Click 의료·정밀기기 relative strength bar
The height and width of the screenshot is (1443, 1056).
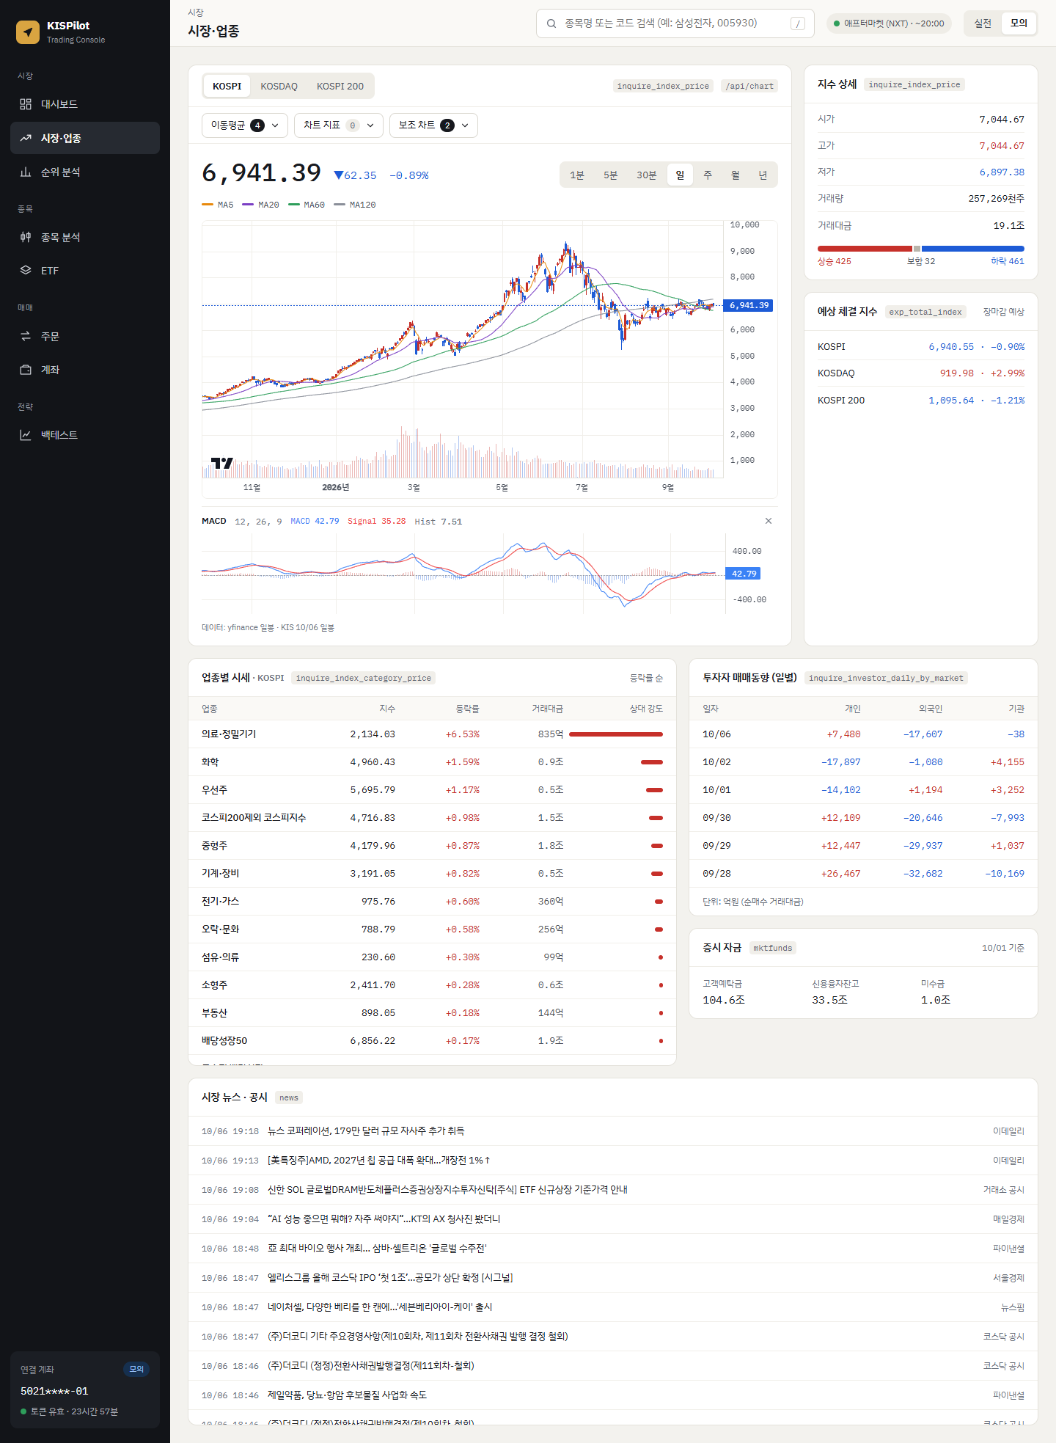(616, 734)
